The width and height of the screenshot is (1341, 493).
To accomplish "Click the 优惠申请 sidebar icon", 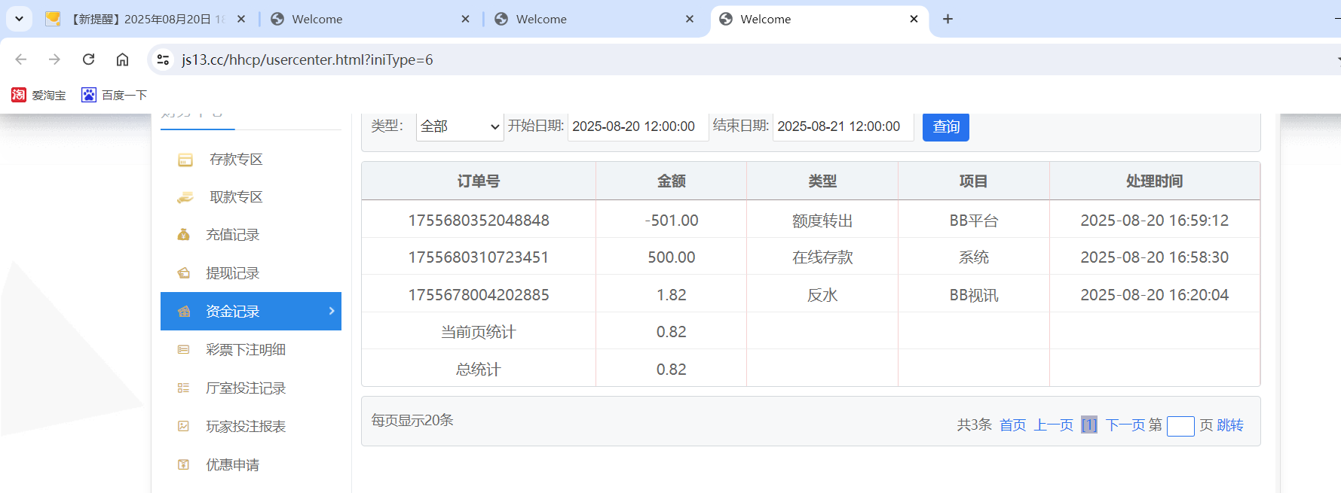I will (x=183, y=464).
